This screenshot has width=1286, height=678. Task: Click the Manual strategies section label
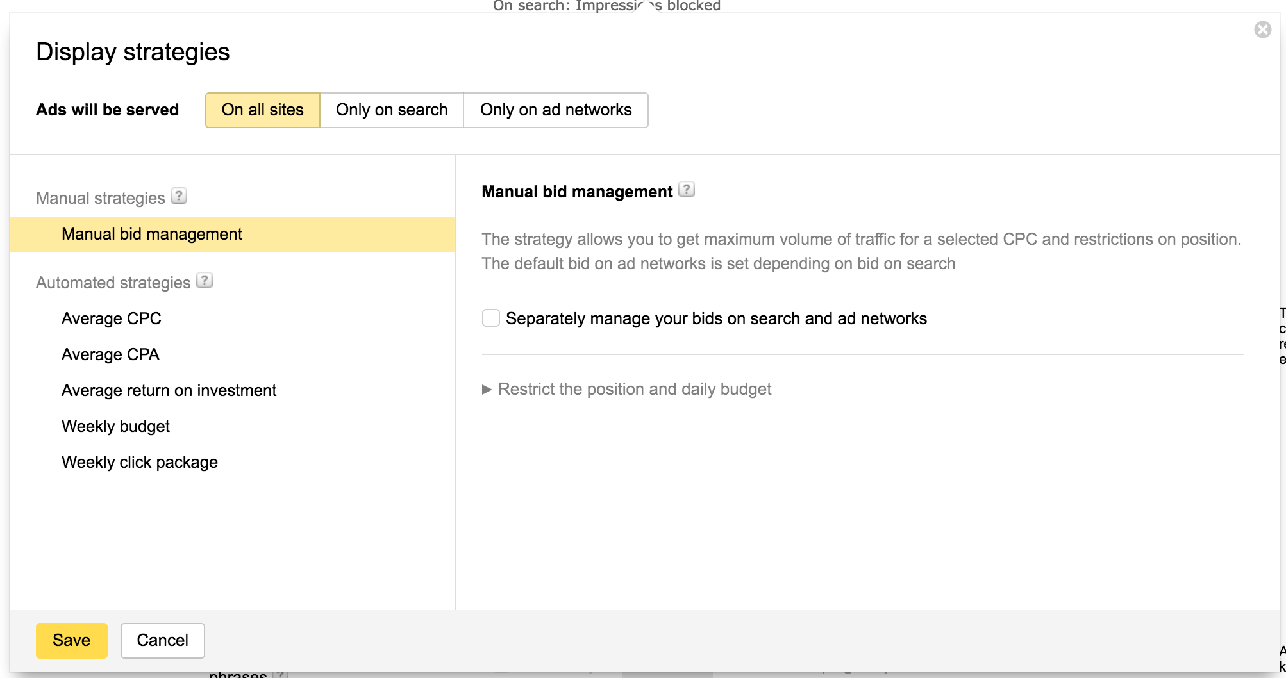pyautogui.click(x=101, y=198)
